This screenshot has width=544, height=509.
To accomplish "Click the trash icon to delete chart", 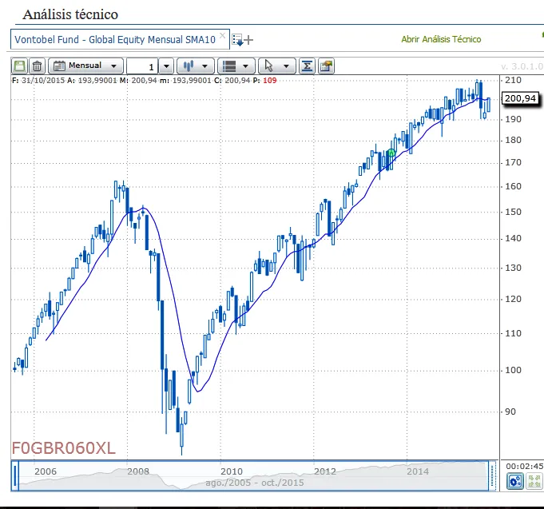I will [x=37, y=66].
